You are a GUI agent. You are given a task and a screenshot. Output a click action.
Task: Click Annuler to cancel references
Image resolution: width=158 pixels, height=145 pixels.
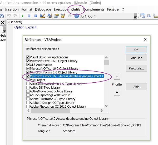(136, 58)
